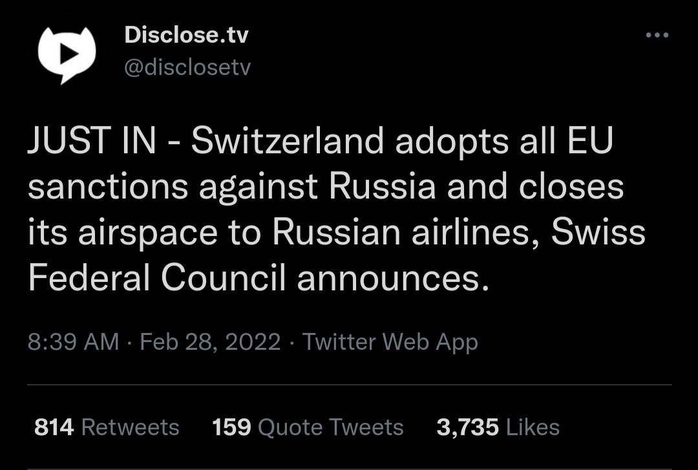Image resolution: width=698 pixels, height=470 pixels.
Task: View the 814 Retweets list
Action: [107, 427]
